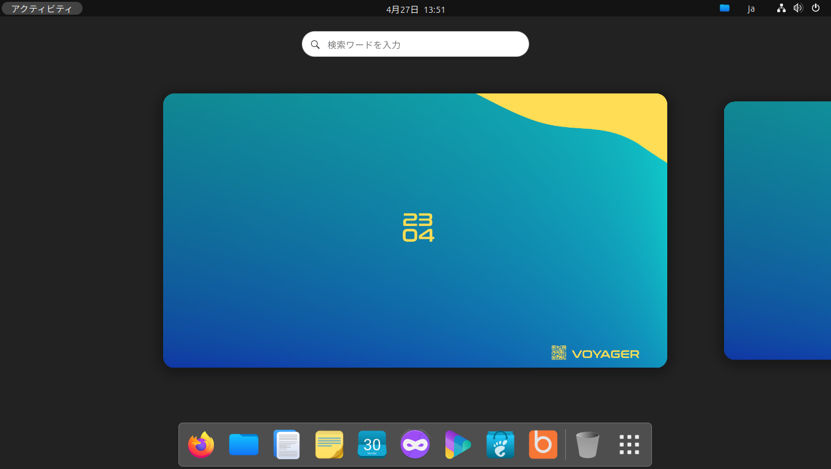
Task: Open the volume speaker indicator
Action: click(x=798, y=9)
